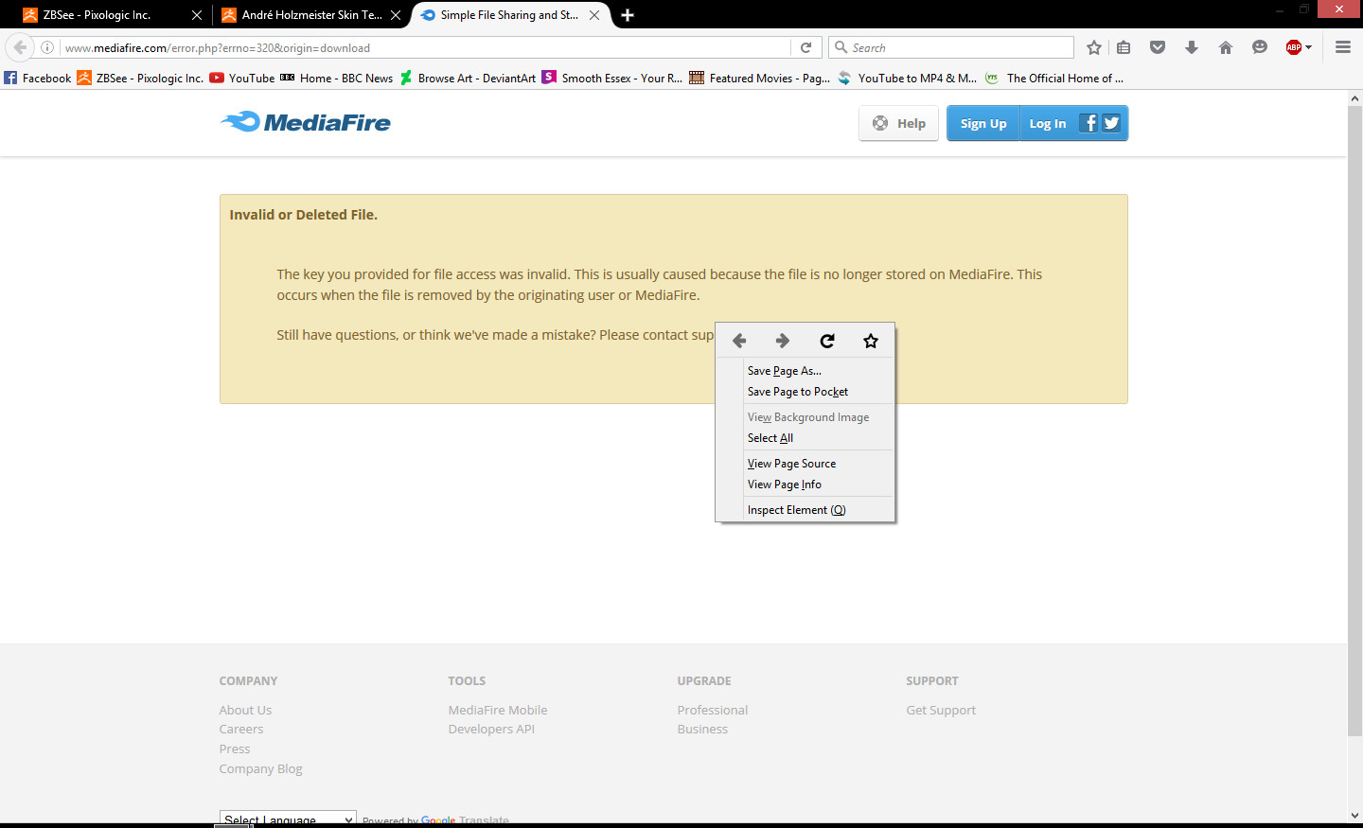Image resolution: width=1363 pixels, height=828 pixels.
Task: Click the Sign Up button
Action: pos(983,123)
